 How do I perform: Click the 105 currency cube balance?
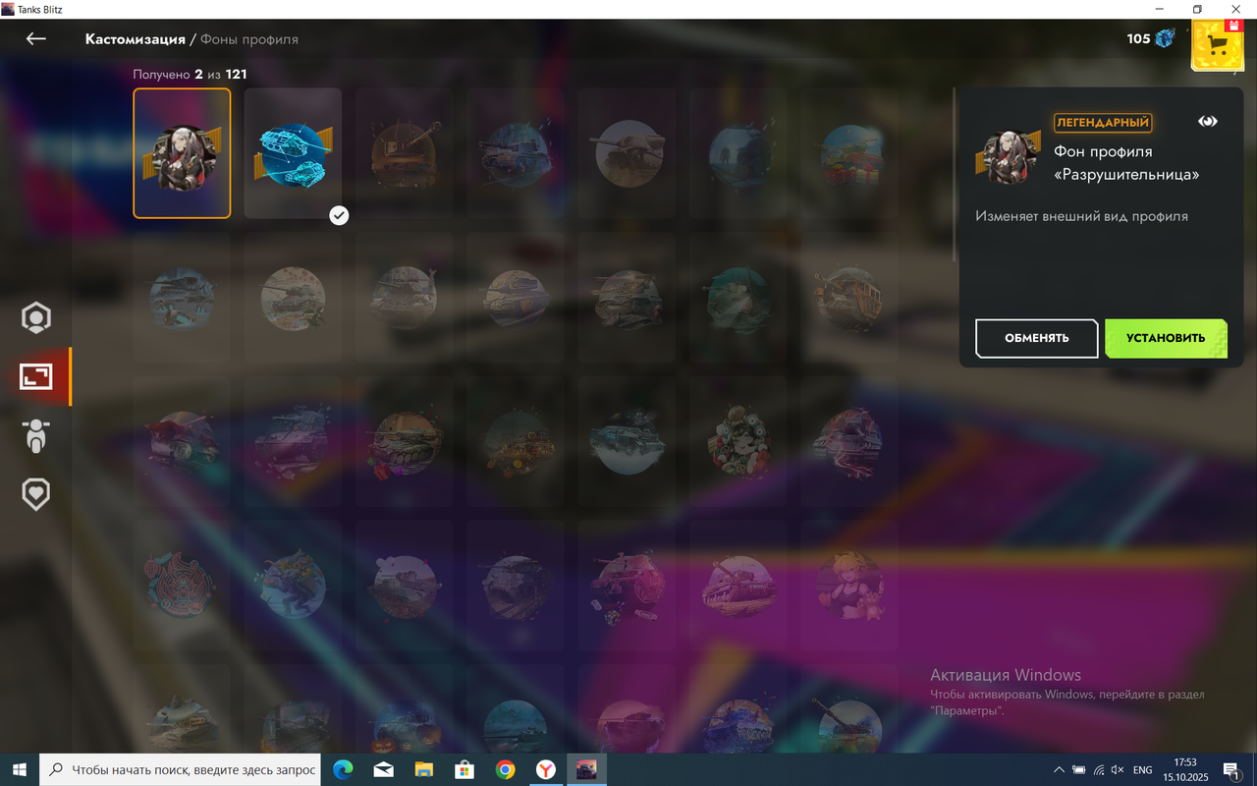[1150, 39]
